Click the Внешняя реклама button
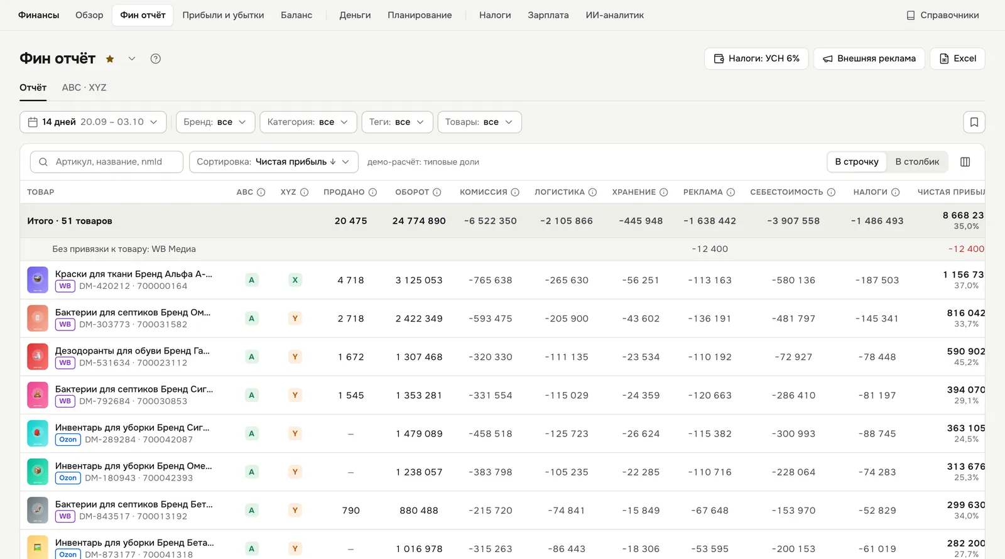This screenshot has width=1005, height=559. (869, 58)
